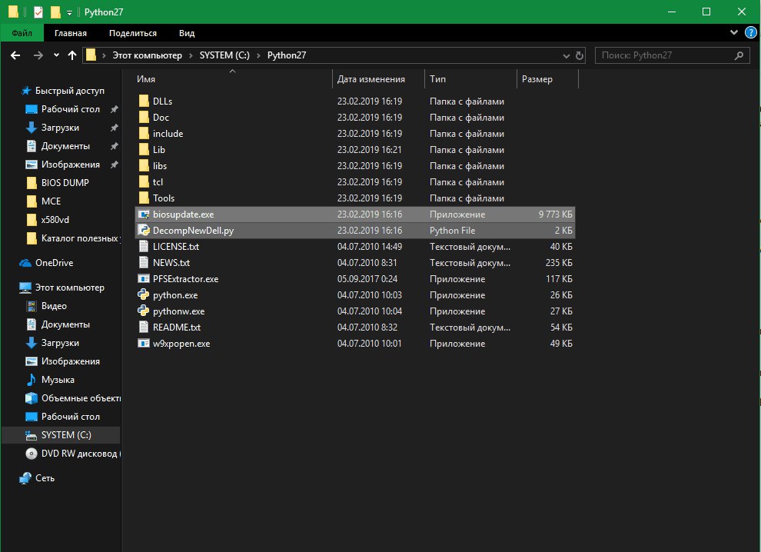Click the Tools folder icon
This screenshot has height=552, width=761.
pyautogui.click(x=144, y=198)
